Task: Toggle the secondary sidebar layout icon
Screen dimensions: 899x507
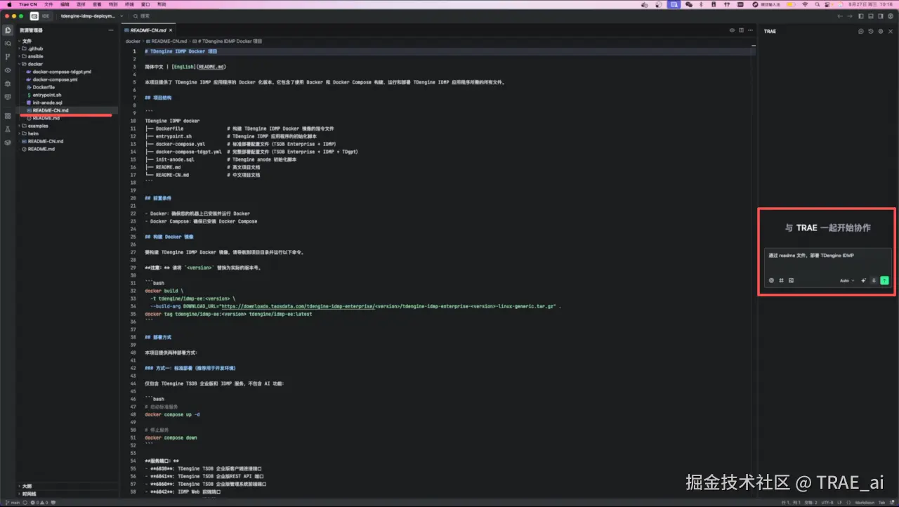Action: 880,15
